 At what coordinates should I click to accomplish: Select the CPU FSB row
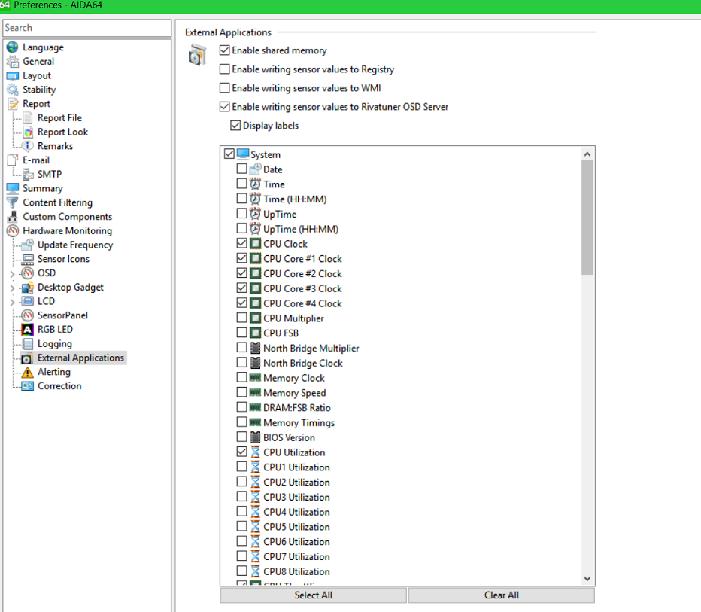pos(281,333)
